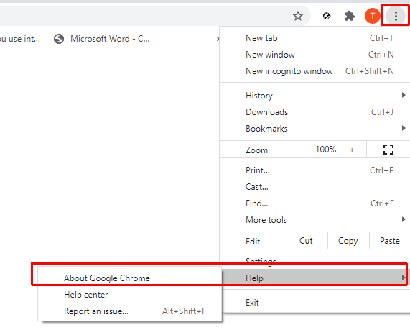Click the Cut button in Edit row
The height and width of the screenshot is (330, 410).
[307, 241]
